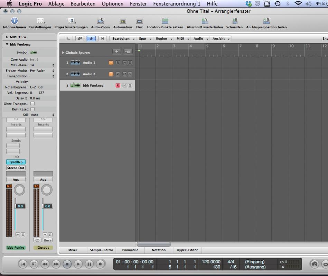
Task: Toggle the H hide view button
Action: [x=103, y=38]
